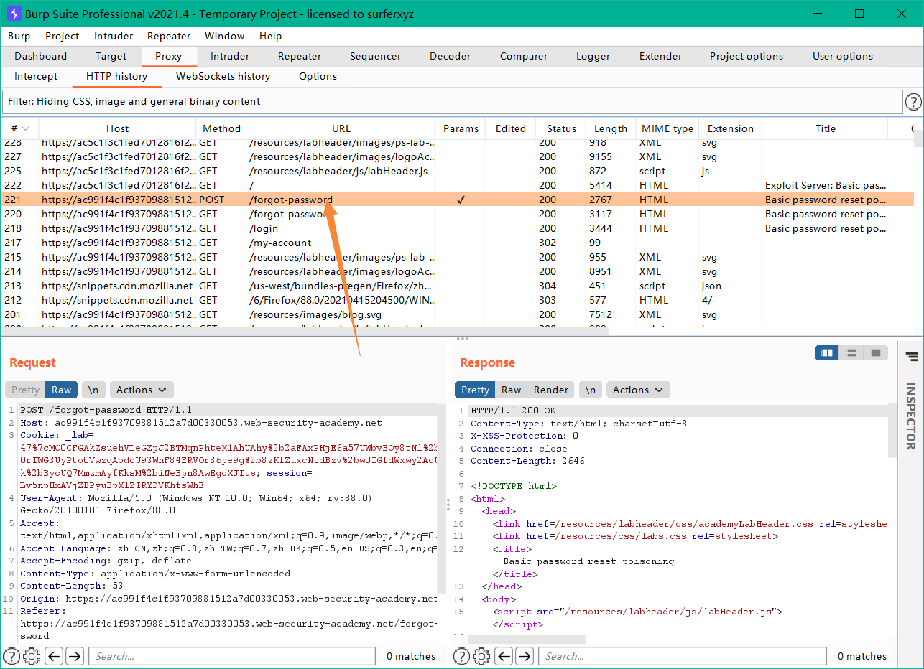Sort history by Host column
This screenshot has width=924, height=669.
tap(117, 128)
